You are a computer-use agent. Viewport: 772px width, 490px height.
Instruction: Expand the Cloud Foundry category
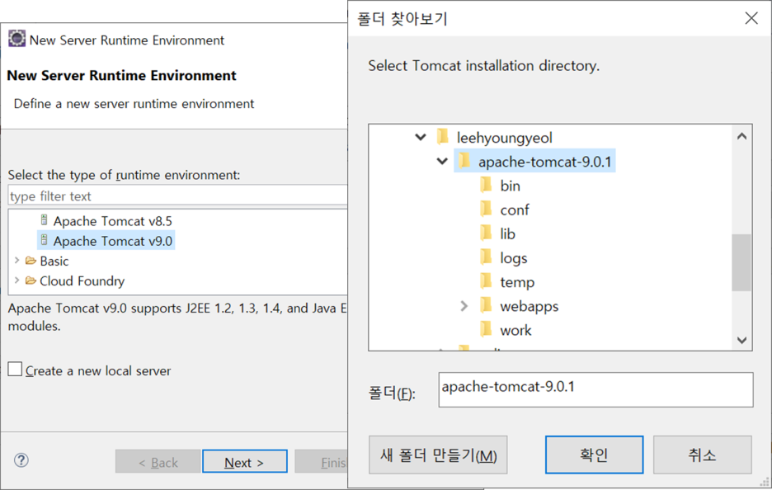point(17,280)
